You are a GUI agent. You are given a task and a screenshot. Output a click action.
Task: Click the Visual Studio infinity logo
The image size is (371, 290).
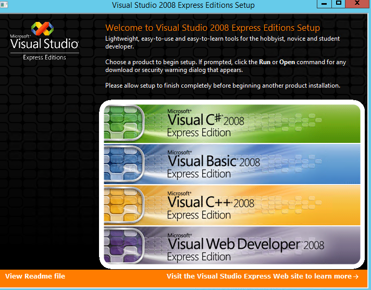pyautogui.click(x=43, y=29)
